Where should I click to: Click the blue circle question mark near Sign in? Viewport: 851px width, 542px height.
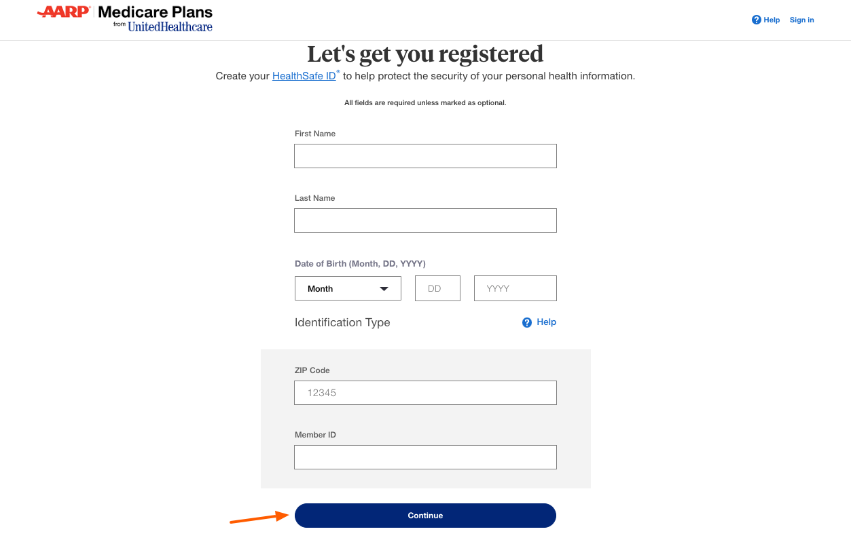click(756, 20)
